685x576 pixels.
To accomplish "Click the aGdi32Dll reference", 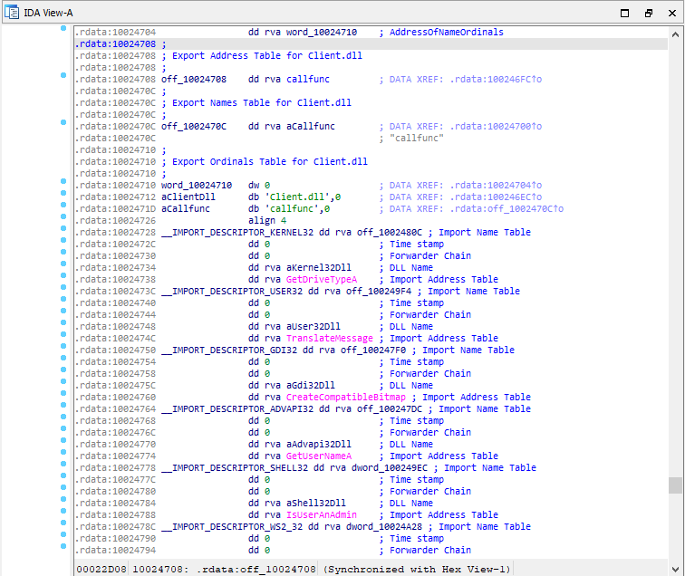I will (311, 386).
